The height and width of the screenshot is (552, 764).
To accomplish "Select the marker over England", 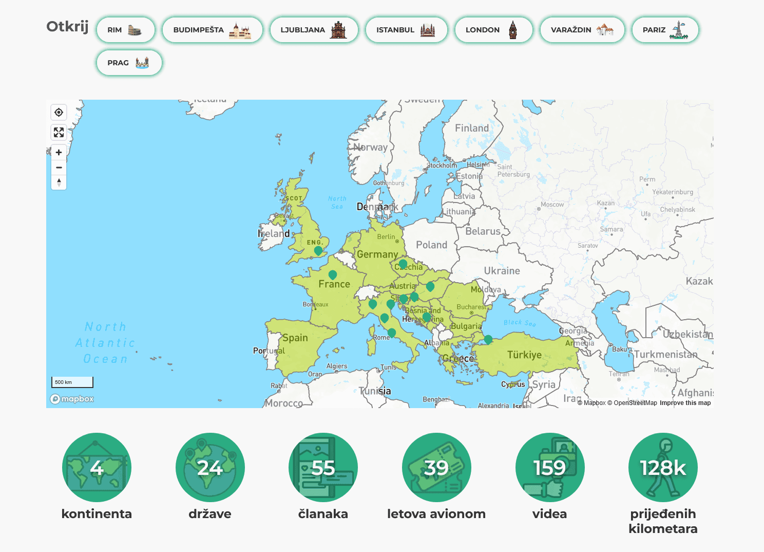I will (x=318, y=251).
